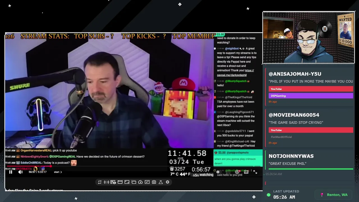
Task: Click the $5.00 @poppaslapnuts super chat
Action: [238, 158]
